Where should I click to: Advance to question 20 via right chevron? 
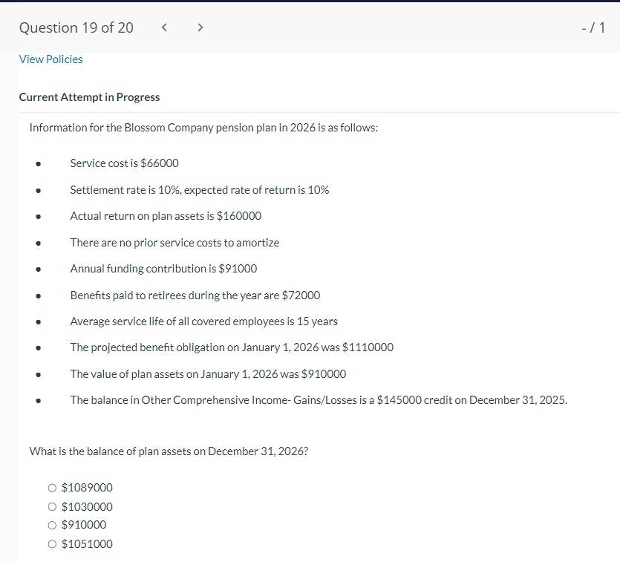[200, 27]
